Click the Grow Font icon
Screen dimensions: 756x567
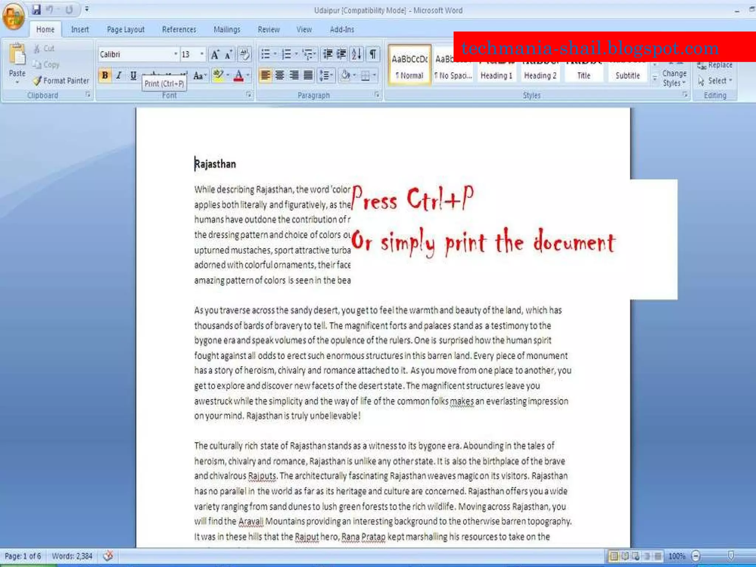(x=215, y=55)
